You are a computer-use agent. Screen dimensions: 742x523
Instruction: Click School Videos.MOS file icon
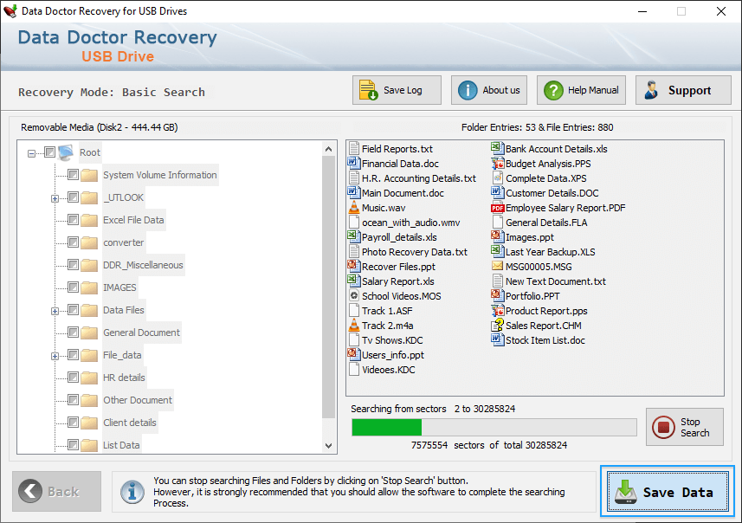pos(354,296)
